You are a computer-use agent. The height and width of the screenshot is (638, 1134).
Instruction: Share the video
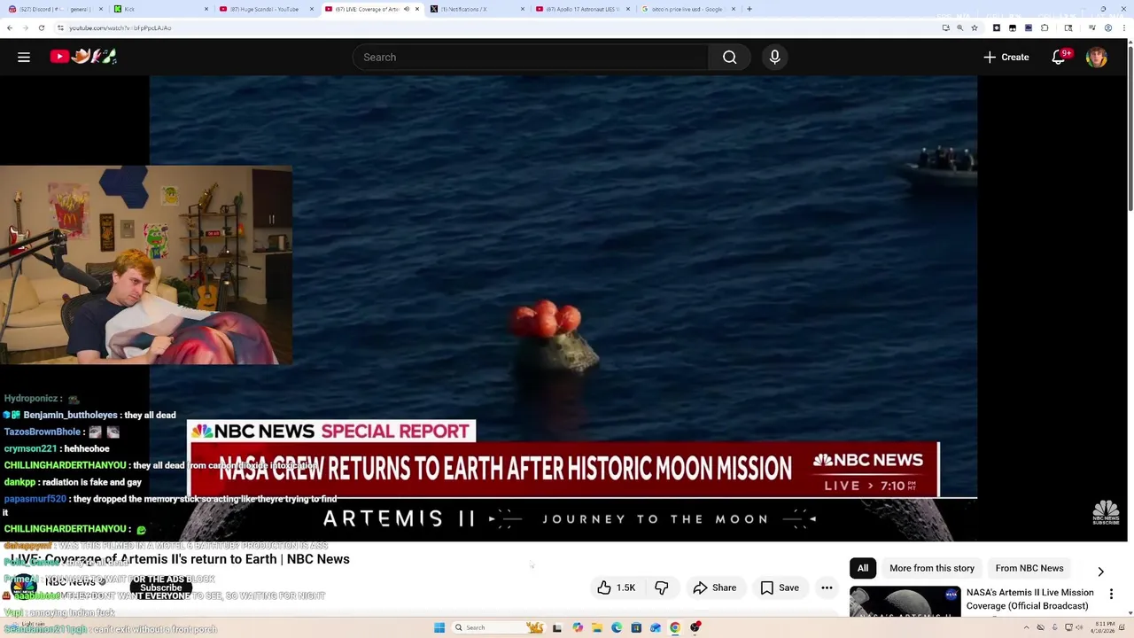coord(715,587)
